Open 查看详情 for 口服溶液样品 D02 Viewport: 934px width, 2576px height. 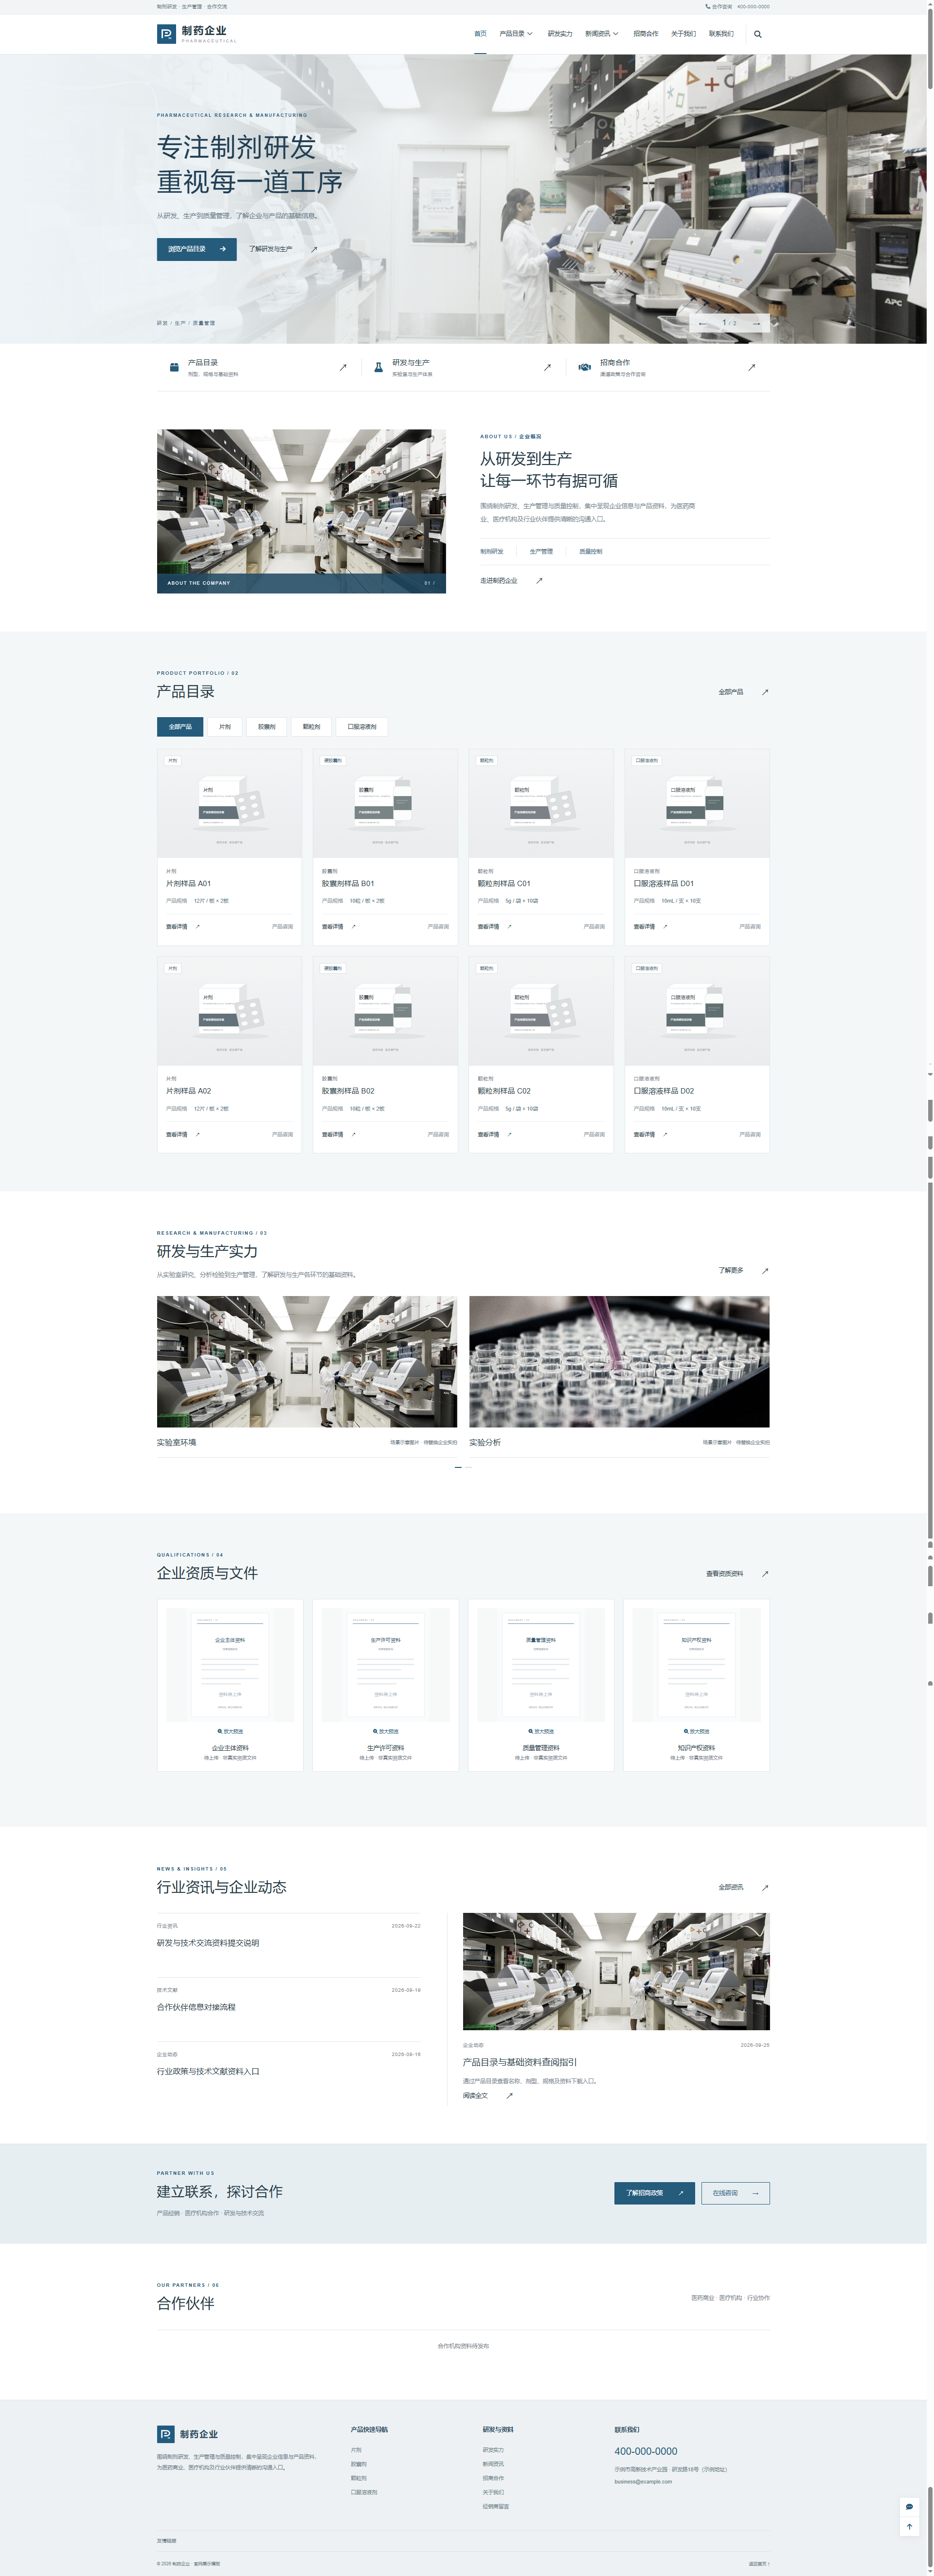click(650, 1134)
